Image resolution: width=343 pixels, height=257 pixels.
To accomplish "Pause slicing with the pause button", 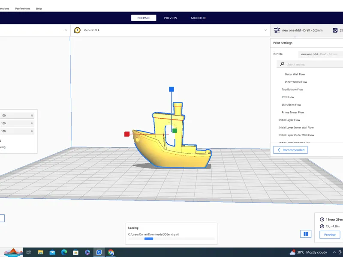I will pos(306,234).
